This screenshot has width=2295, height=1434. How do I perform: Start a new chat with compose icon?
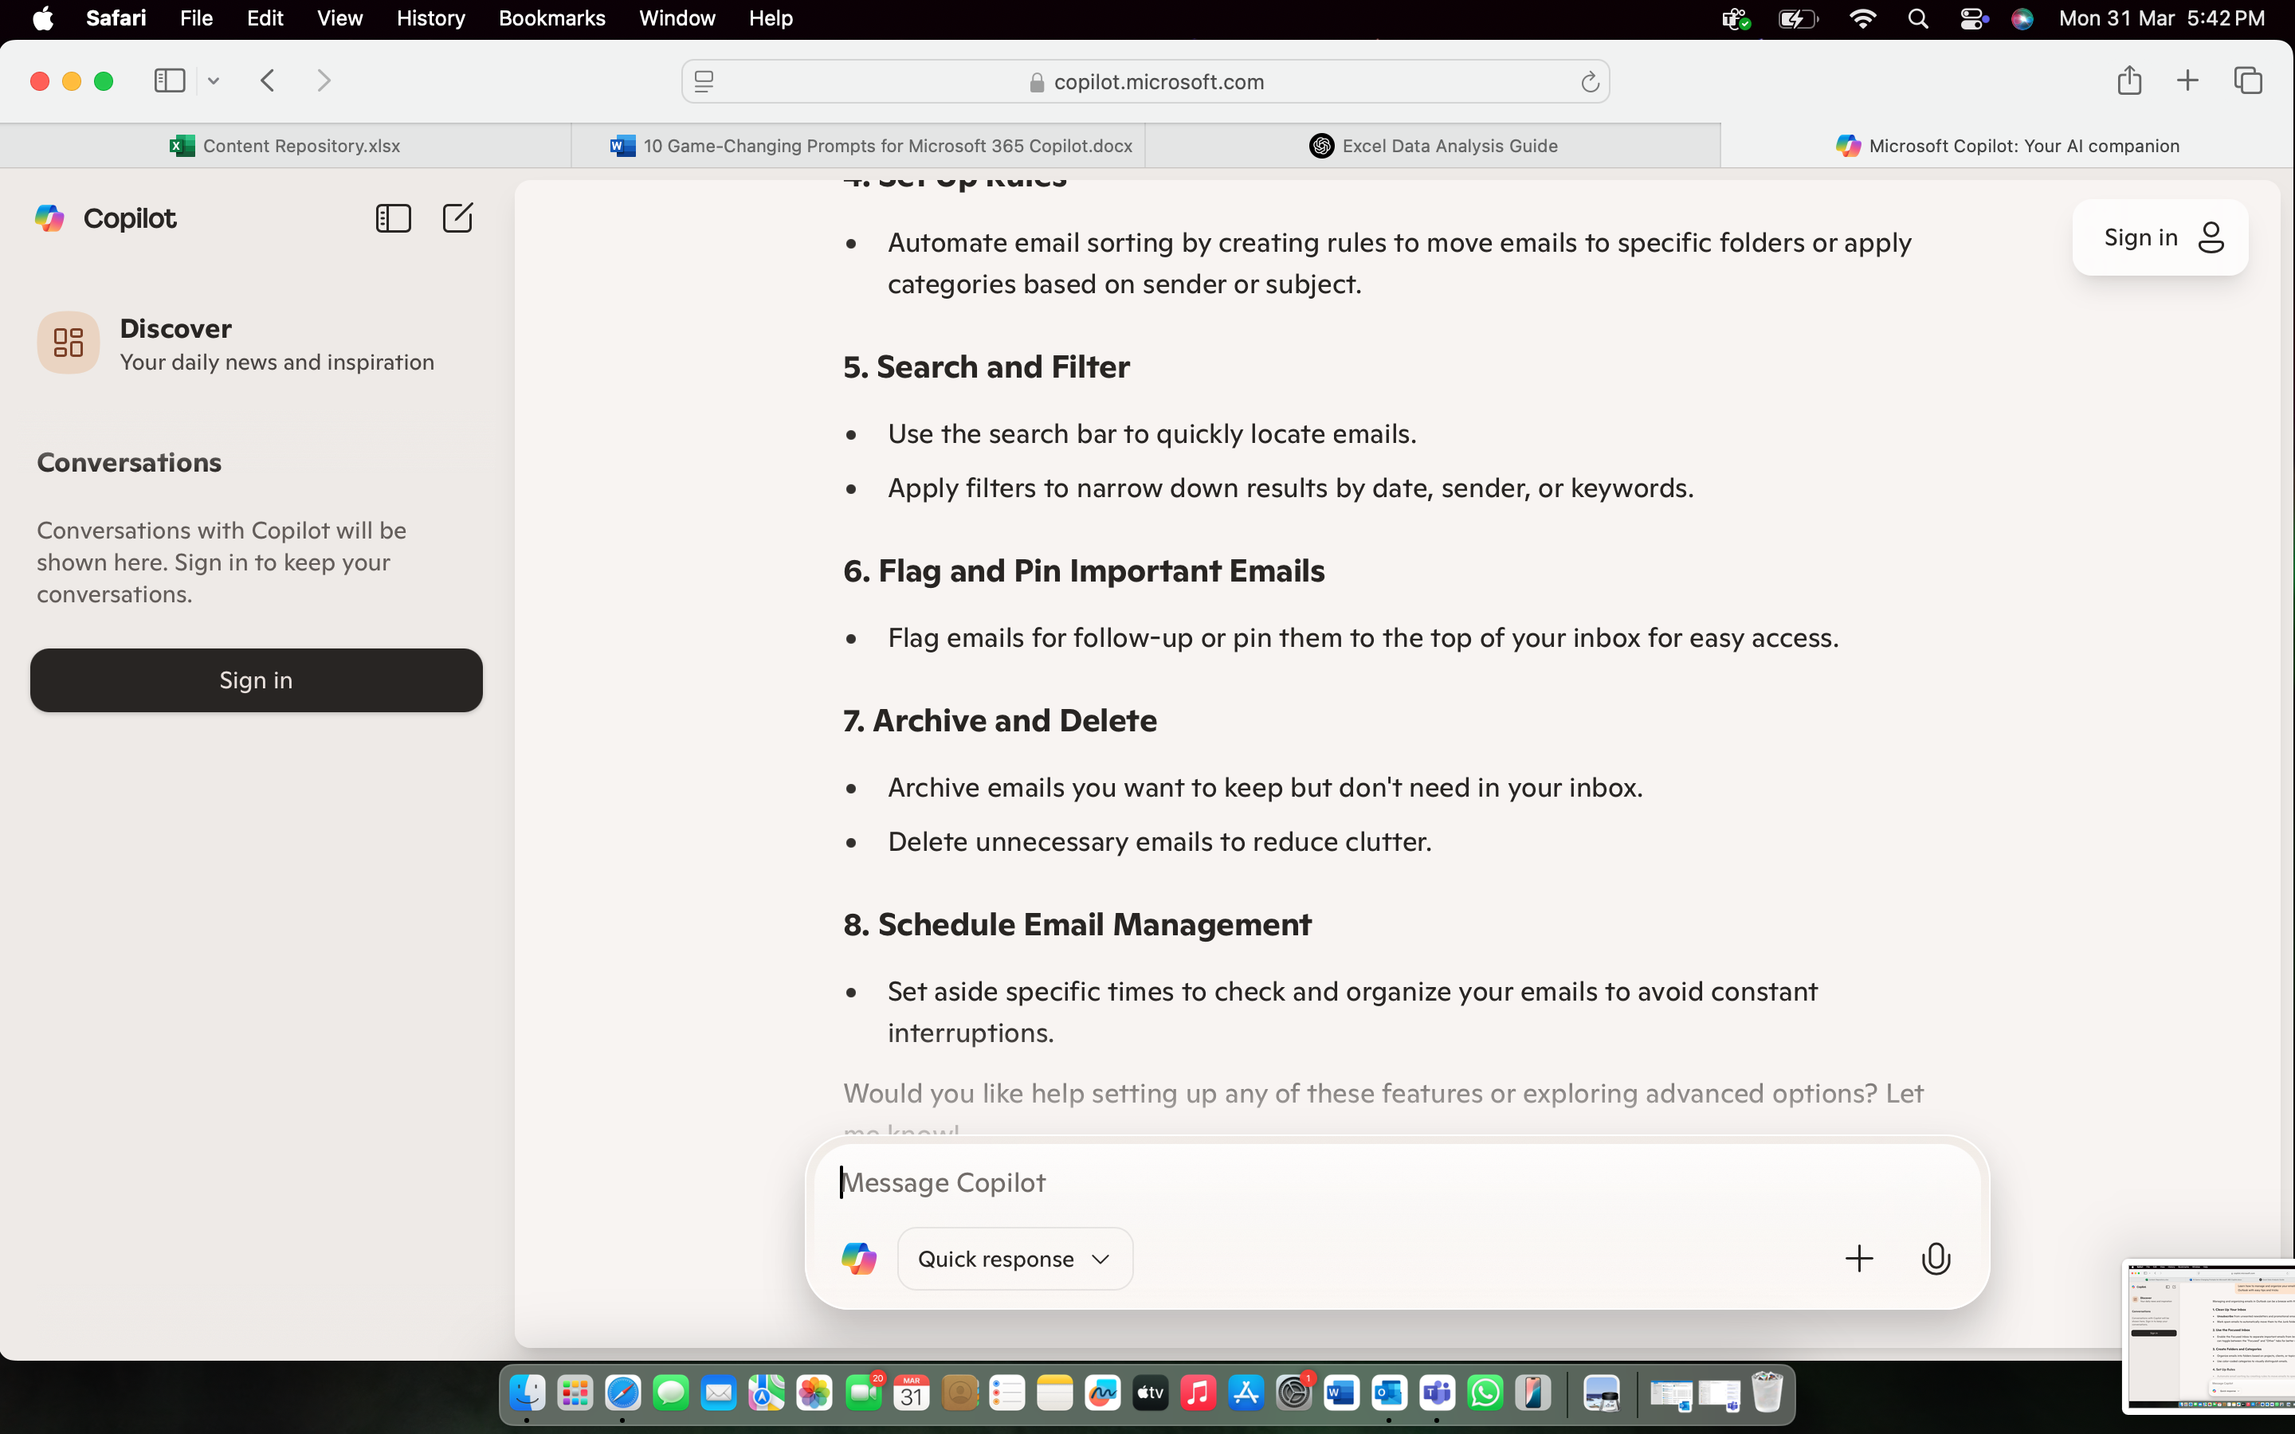(x=457, y=218)
